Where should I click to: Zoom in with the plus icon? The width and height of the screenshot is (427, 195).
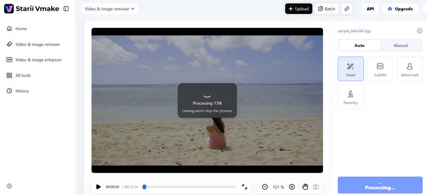291,187
